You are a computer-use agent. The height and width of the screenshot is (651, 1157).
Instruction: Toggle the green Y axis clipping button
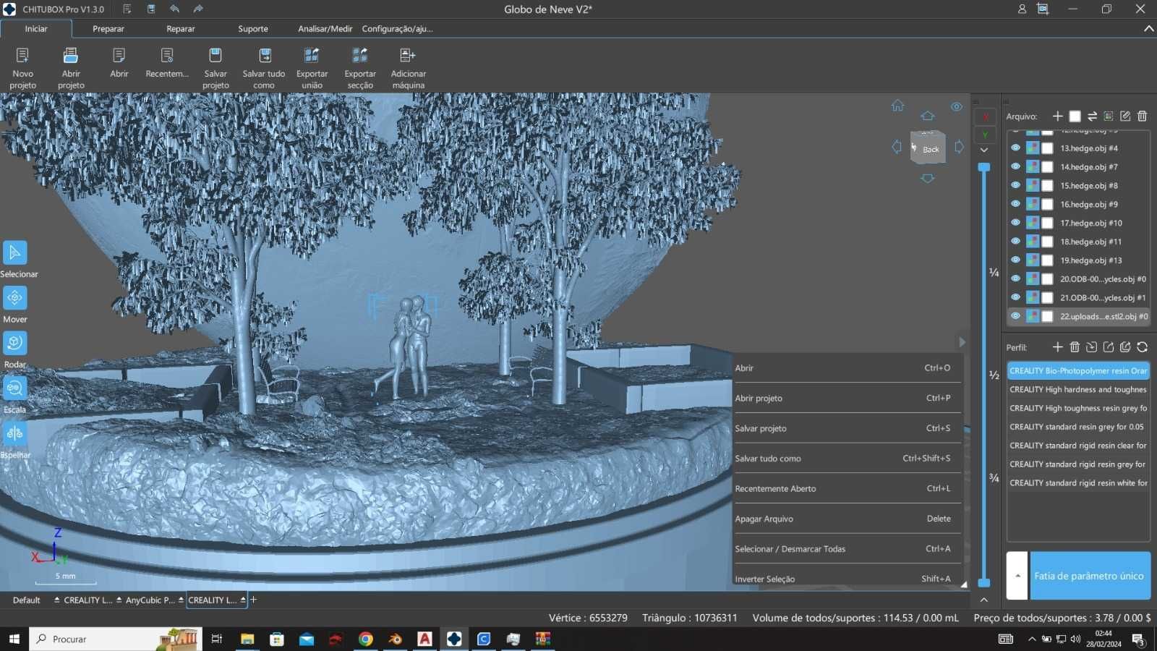[x=985, y=135]
